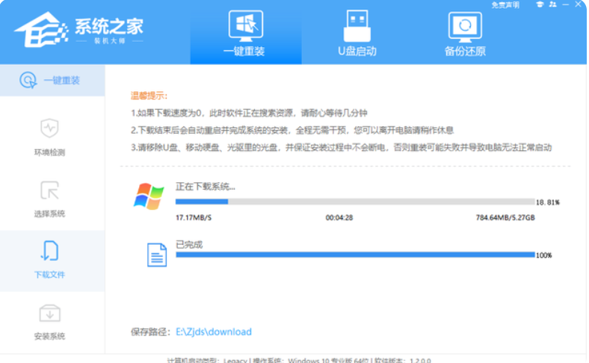589x363 pixels.
Task: Switch to the U盘启动 tab
Action: pyautogui.click(x=357, y=32)
